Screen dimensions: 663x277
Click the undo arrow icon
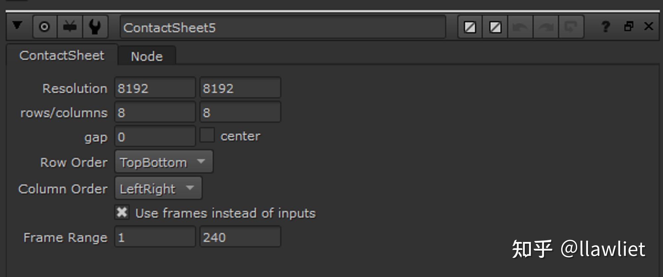(x=520, y=27)
